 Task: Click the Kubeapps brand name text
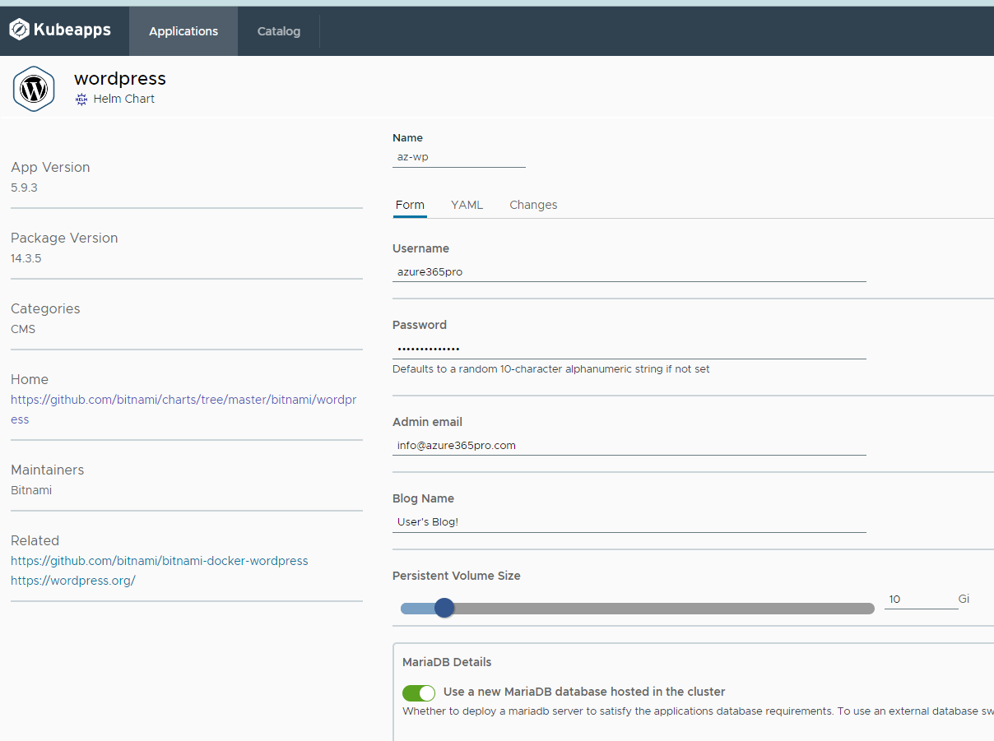(x=72, y=30)
